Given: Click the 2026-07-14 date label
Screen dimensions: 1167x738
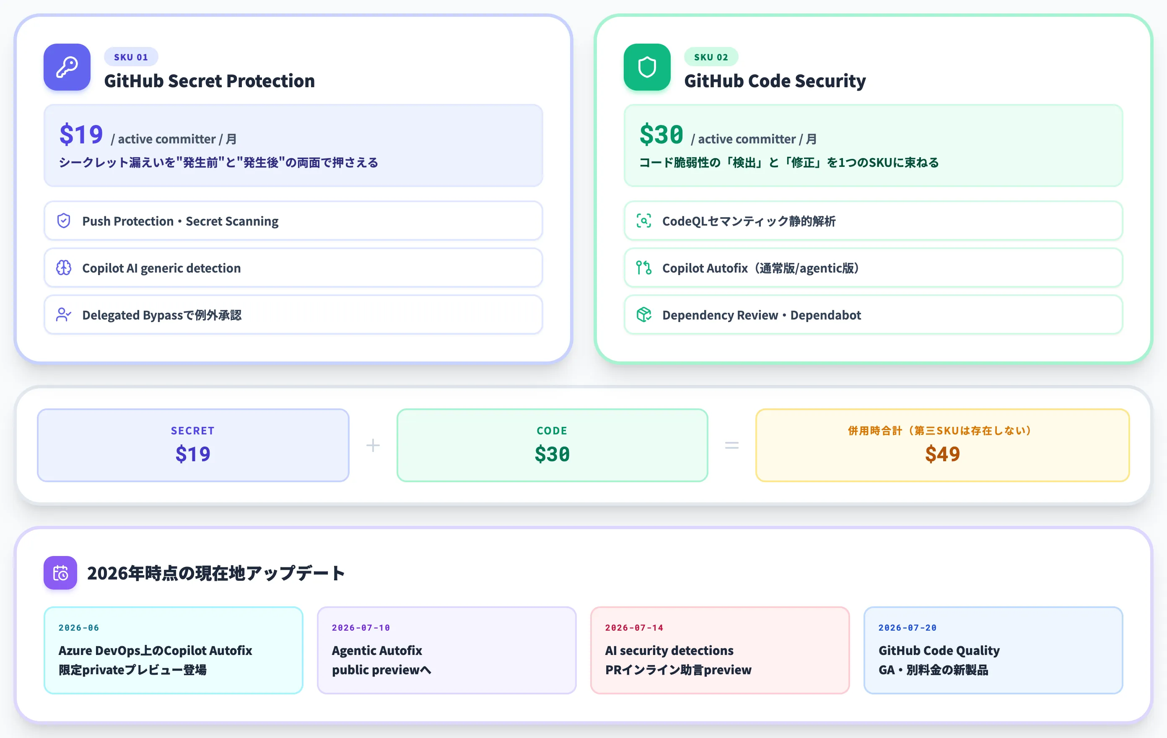Looking at the screenshot, I should 634,628.
